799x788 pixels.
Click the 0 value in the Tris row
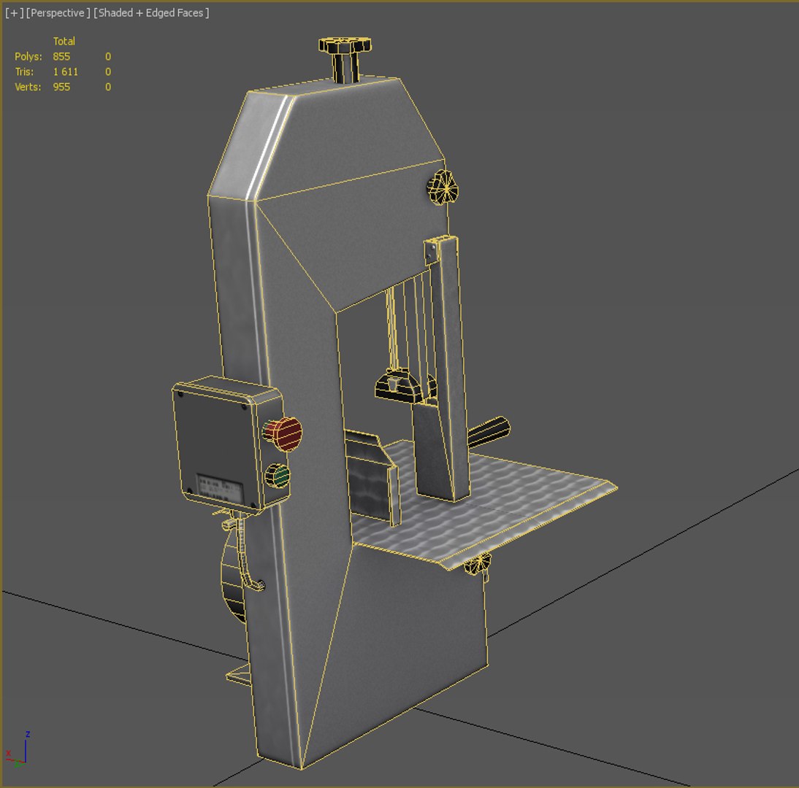(x=108, y=72)
